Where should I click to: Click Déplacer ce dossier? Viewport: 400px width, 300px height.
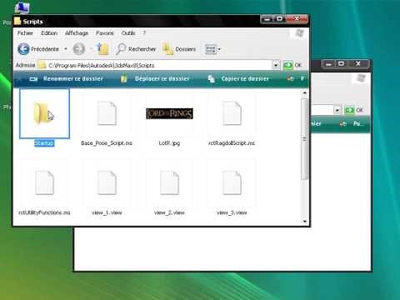pyautogui.click(x=155, y=79)
